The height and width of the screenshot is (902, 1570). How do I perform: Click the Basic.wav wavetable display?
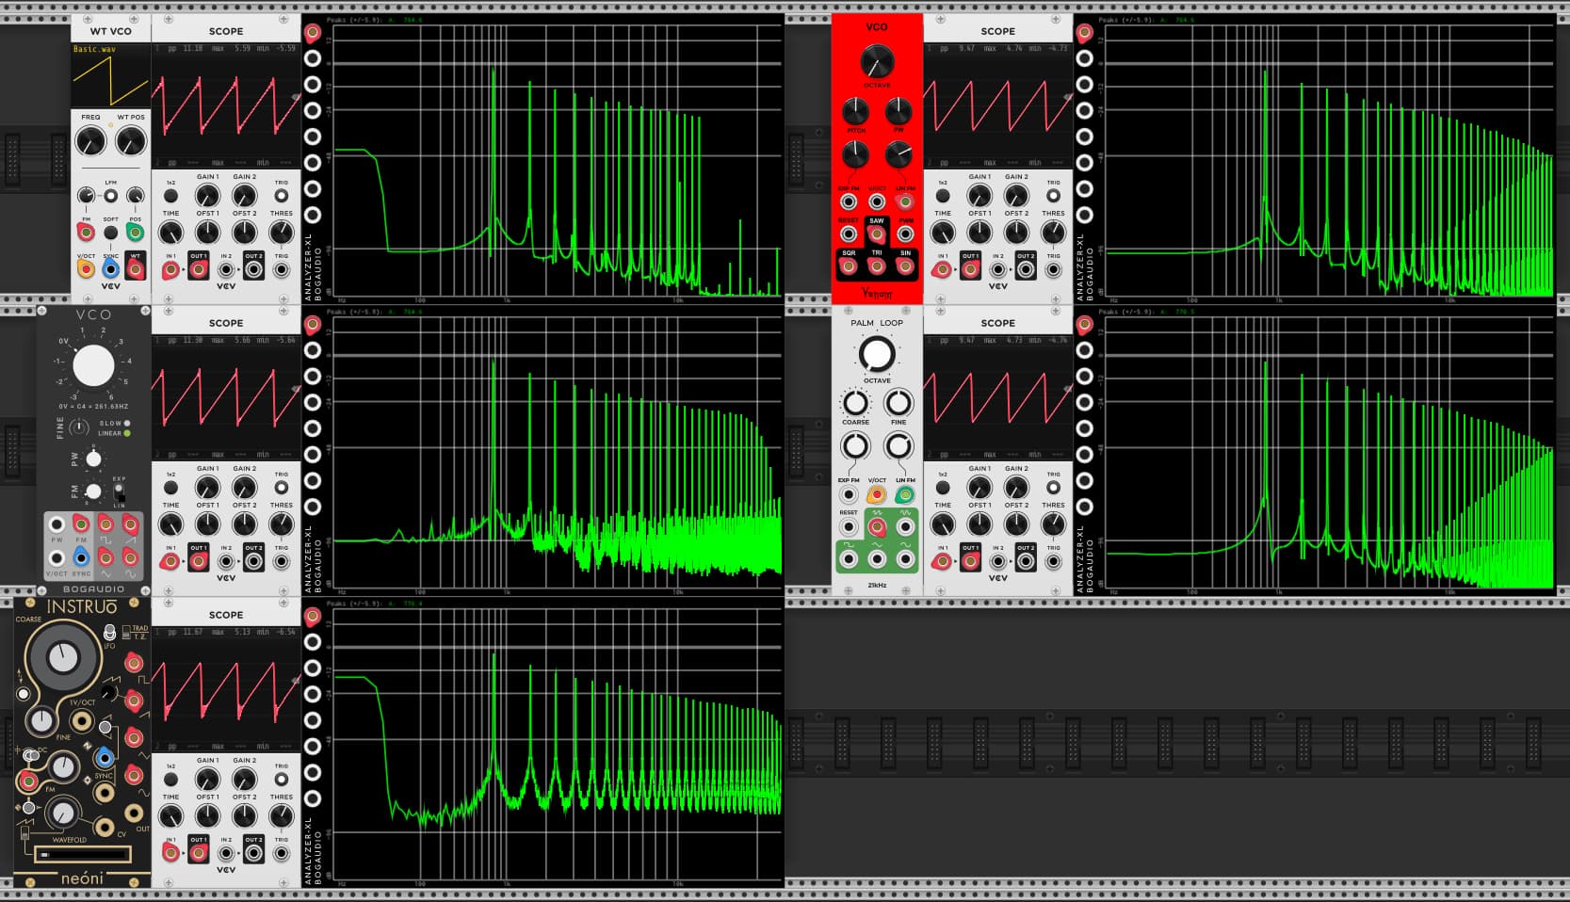tap(110, 77)
